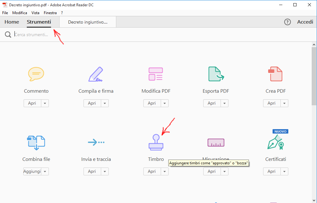Click the search magnifier icon
This screenshot has height=203, width=317.
(8, 35)
